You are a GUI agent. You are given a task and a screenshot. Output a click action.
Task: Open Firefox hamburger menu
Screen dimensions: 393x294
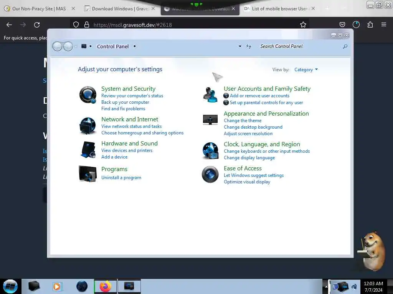tap(384, 24)
